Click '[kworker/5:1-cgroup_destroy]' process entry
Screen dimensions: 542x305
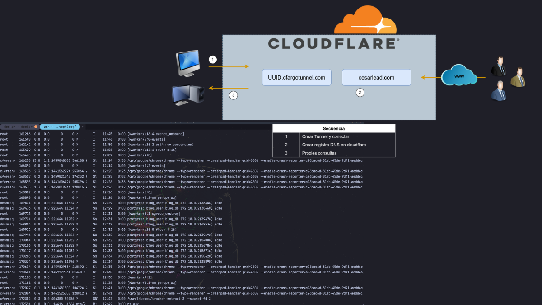coord(154,214)
